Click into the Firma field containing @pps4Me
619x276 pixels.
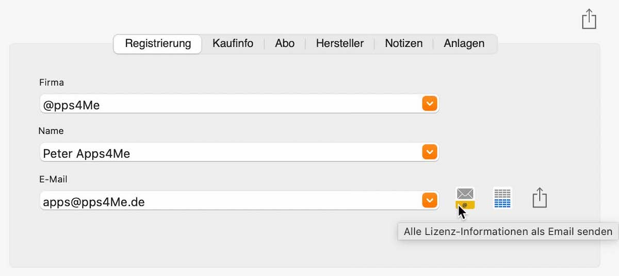tap(239, 104)
